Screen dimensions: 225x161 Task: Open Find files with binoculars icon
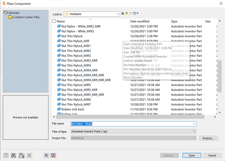coord(13,155)
